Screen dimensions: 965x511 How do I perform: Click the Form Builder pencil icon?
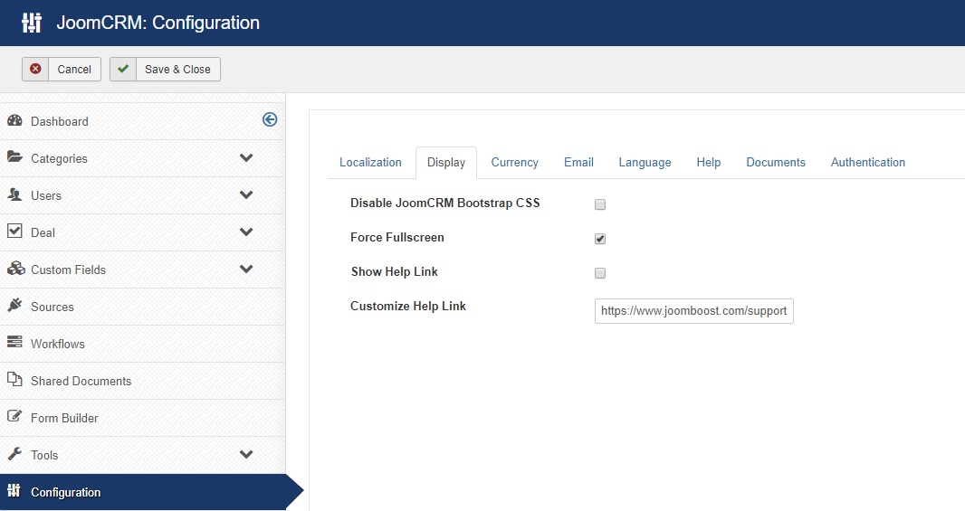pyautogui.click(x=14, y=416)
